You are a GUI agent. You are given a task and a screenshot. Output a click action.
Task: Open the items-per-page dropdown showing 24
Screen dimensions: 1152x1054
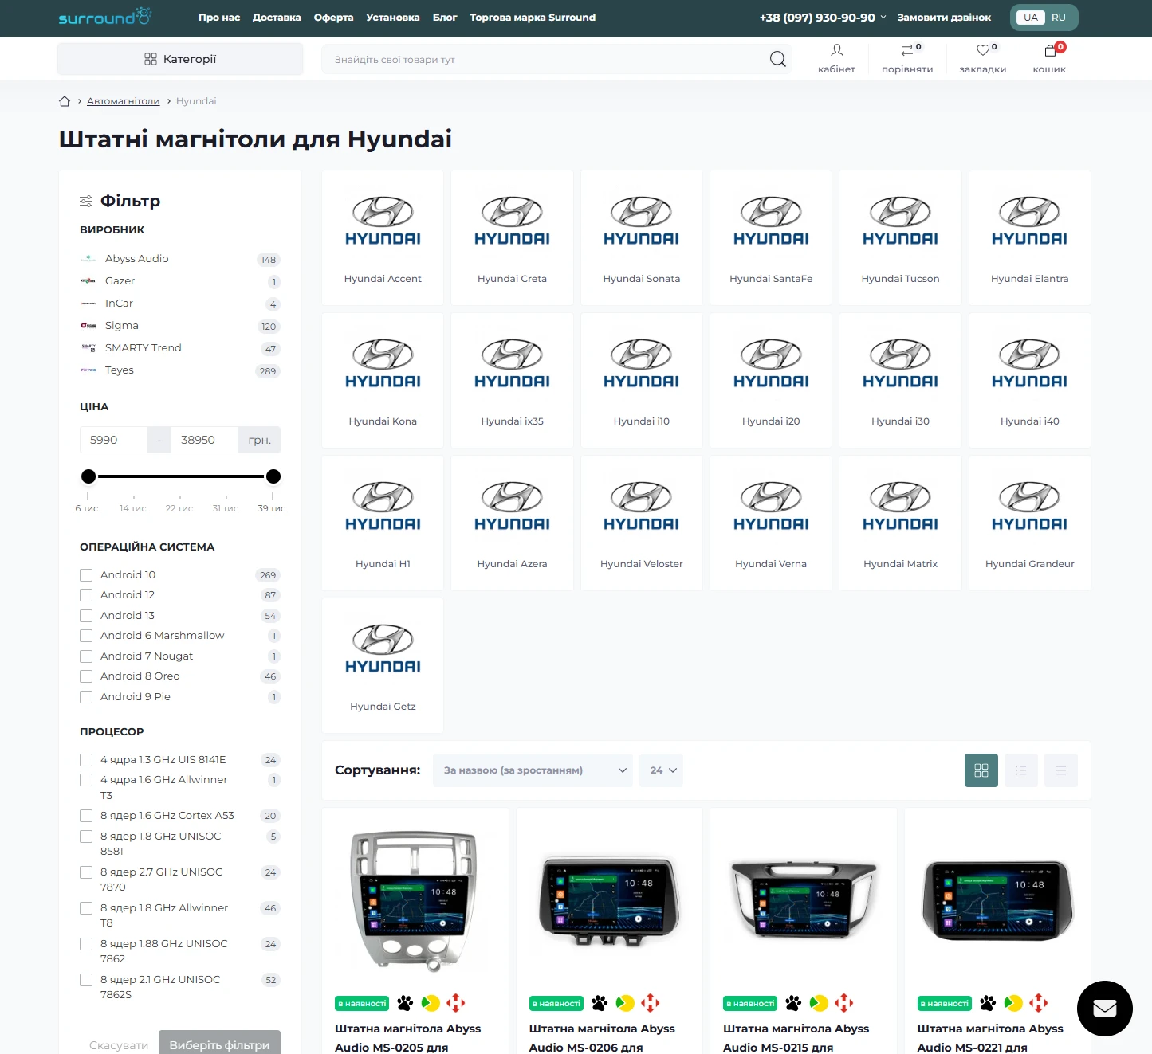click(661, 770)
